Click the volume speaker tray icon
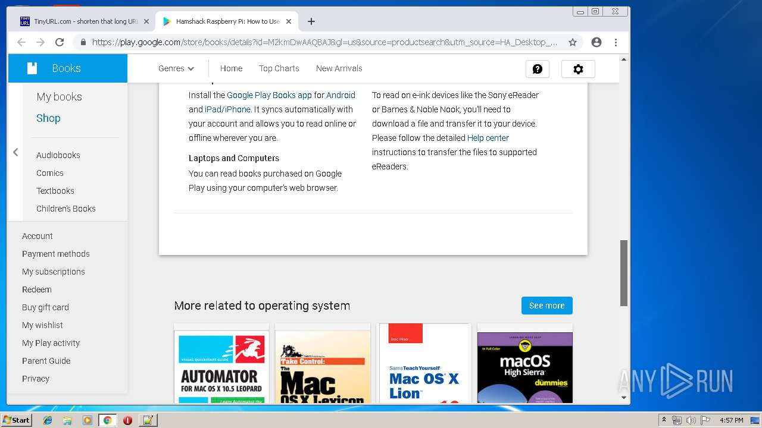The height and width of the screenshot is (428, 762). point(691,420)
